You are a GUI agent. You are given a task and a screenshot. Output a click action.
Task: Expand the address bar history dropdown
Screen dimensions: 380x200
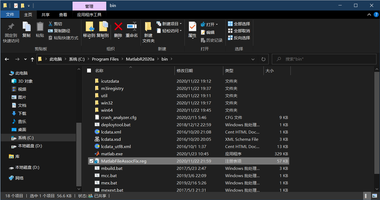pos(253,59)
